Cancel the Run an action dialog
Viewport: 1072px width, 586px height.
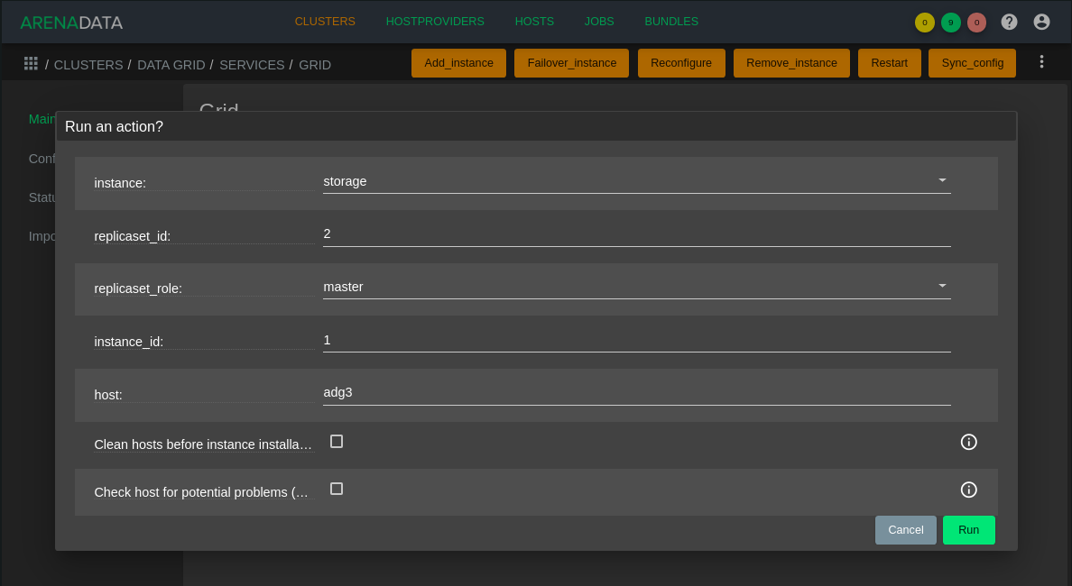(x=905, y=530)
